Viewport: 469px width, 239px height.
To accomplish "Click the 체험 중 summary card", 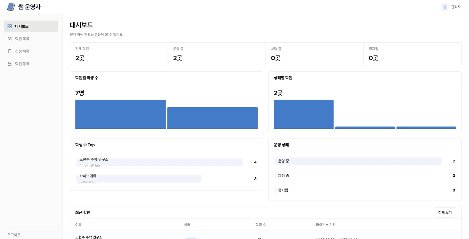I will pos(315,54).
